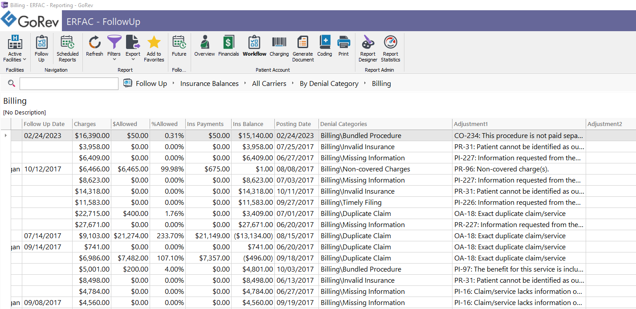Go to By Denial Category breadcrumb
This screenshot has width=636, height=309.
tap(329, 83)
